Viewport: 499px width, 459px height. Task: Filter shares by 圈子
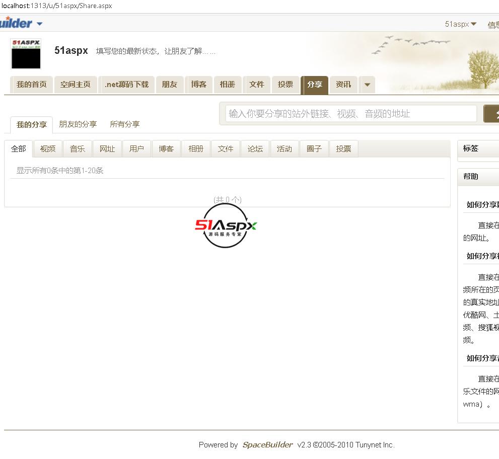(x=314, y=148)
